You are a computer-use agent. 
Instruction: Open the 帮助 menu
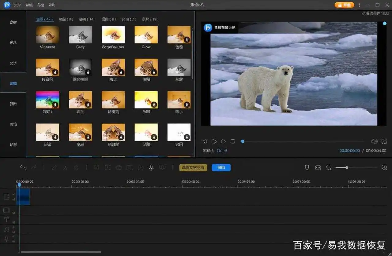(x=52, y=5)
